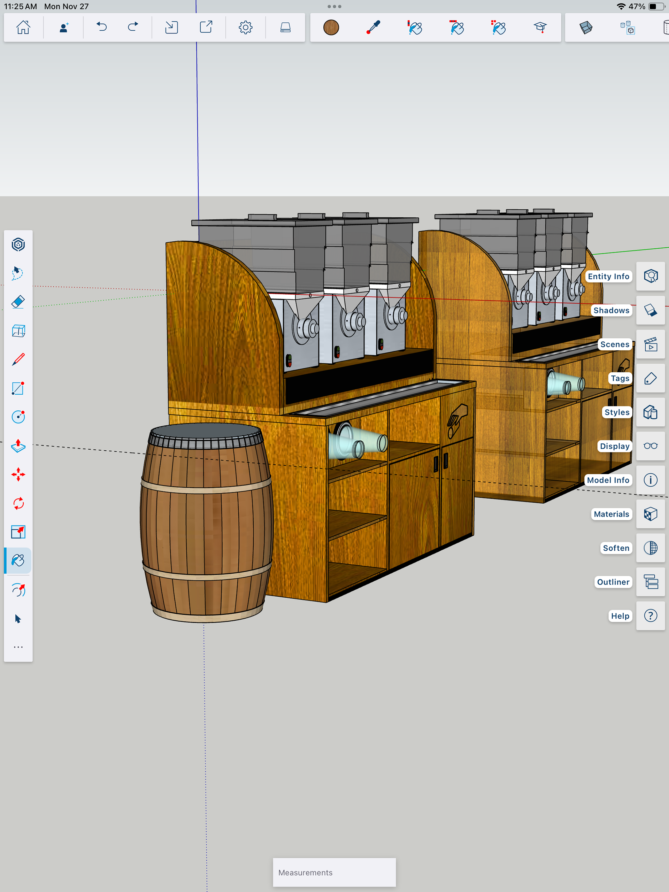Select the Eraser tool
The image size is (669, 892).
click(18, 302)
